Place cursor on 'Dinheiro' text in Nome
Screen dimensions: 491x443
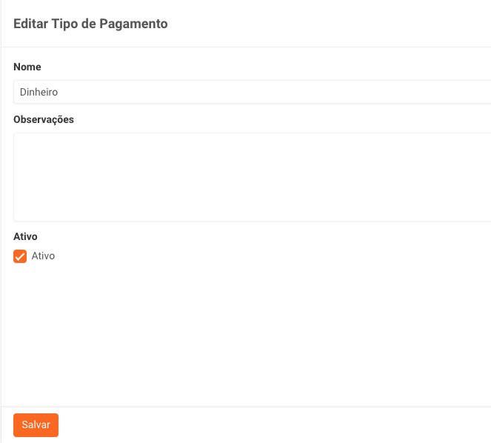[x=39, y=93]
